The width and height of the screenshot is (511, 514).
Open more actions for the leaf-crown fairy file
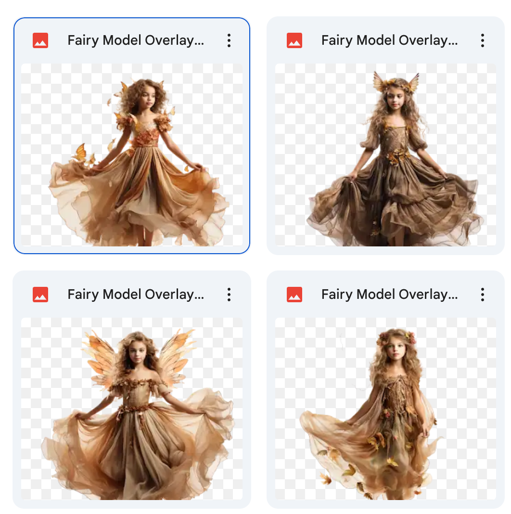coord(482,40)
